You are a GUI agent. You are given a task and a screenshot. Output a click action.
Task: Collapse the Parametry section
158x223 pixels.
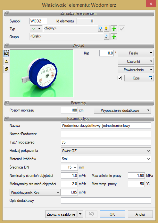point(7,103)
